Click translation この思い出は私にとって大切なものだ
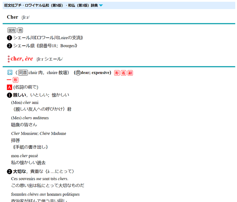This screenshot has width=237, height=202. 48,186
